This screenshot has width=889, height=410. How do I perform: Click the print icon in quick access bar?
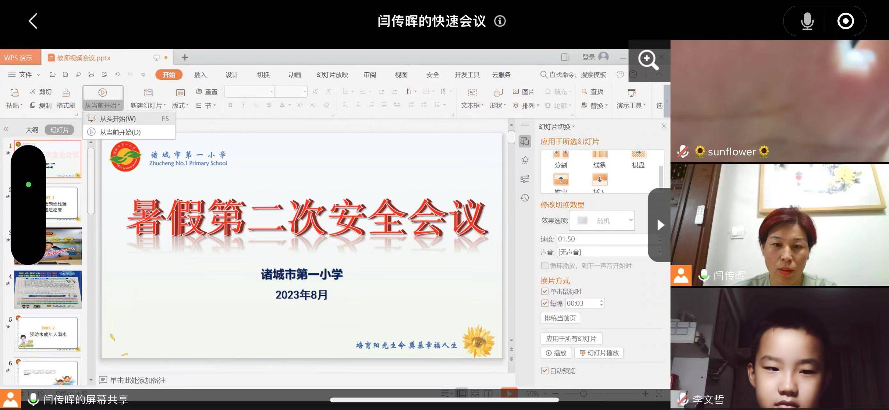tap(91, 75)
